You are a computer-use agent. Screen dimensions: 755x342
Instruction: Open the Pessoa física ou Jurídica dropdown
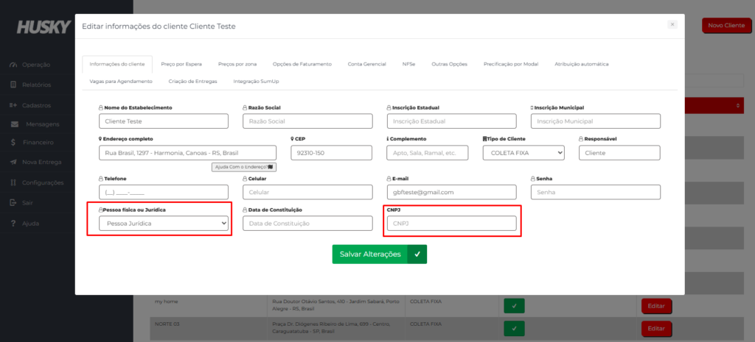coord(163,223)
